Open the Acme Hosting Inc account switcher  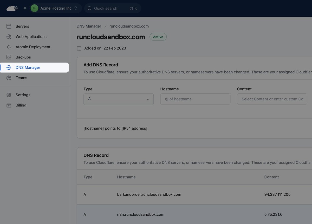[x=56, y=8]
